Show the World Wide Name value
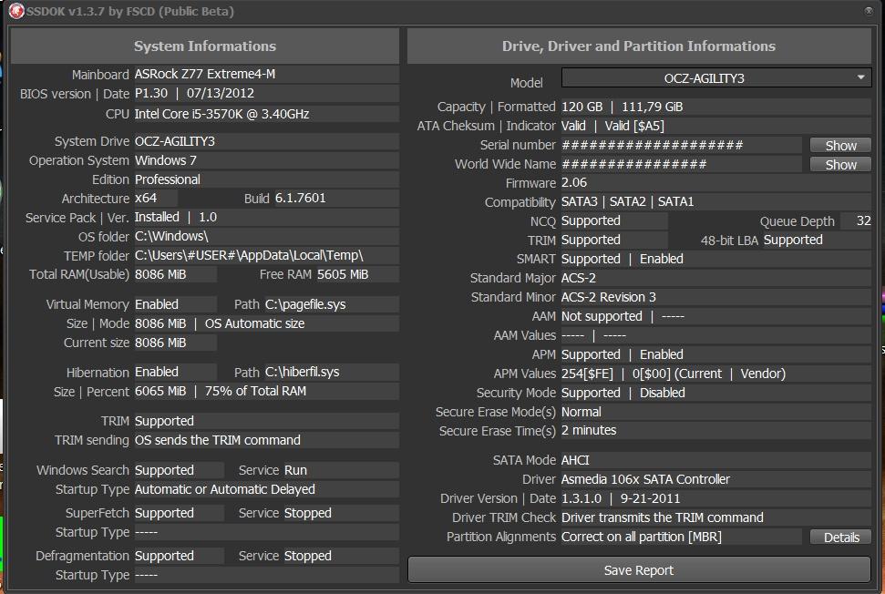 pos(840,165)
